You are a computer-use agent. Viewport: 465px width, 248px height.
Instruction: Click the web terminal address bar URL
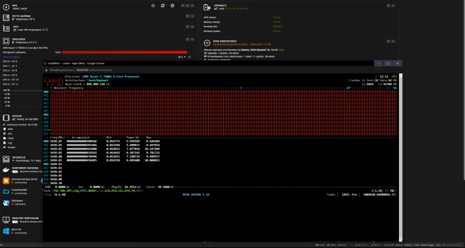click(x=94, y=70)
